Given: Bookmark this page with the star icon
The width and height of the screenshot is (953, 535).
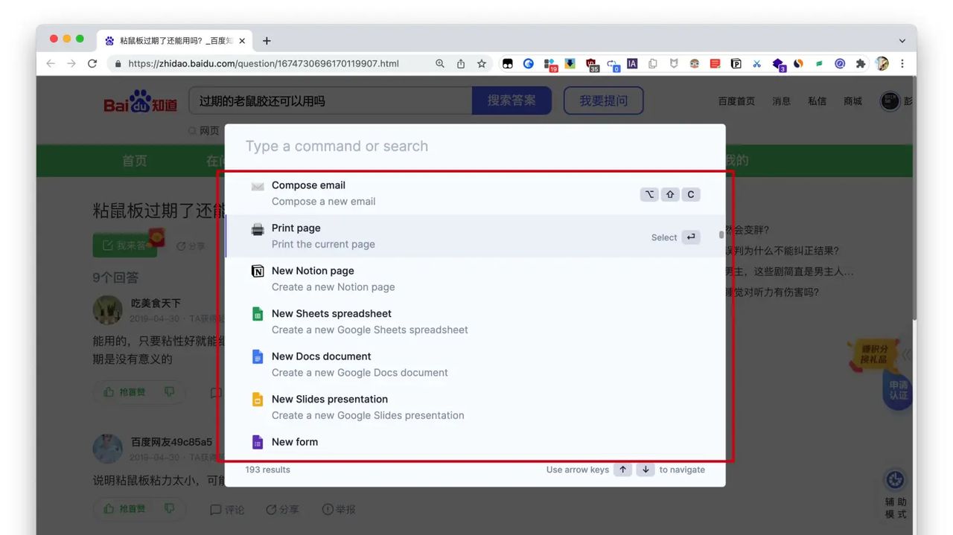Looking at the screenshot, I should point(482,64).
